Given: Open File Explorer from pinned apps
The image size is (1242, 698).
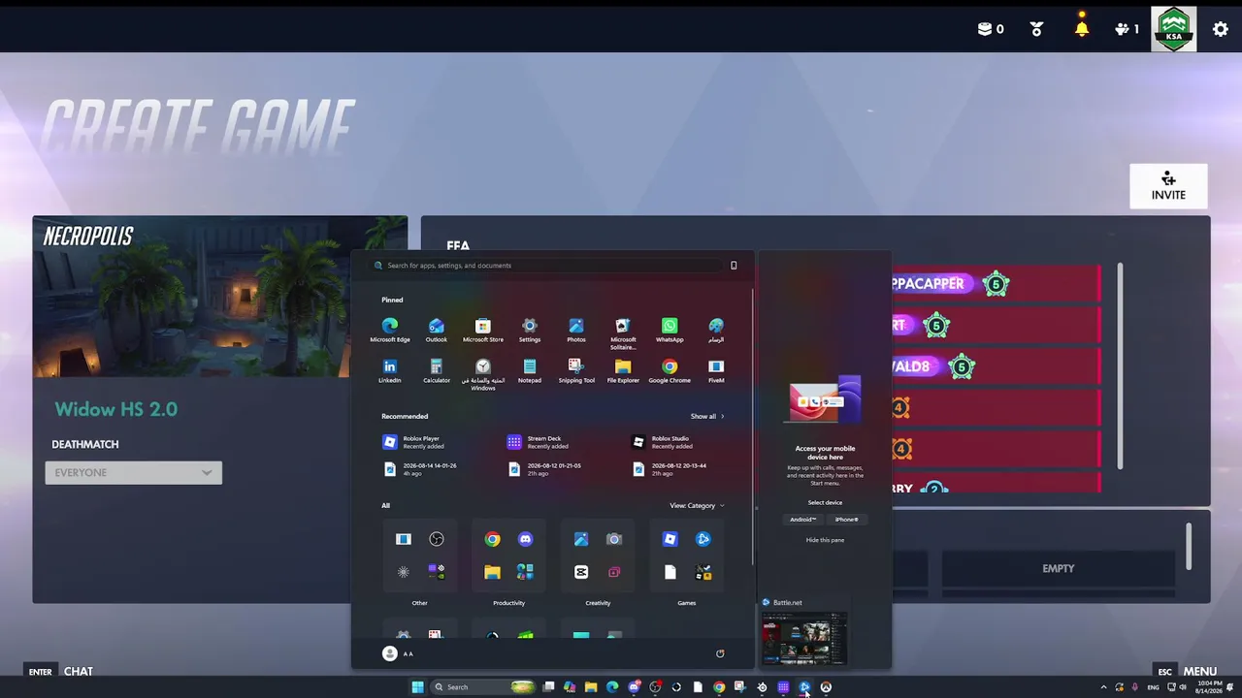Looking at the screenshot, I should pyautogui.click(x=622, y=371).
